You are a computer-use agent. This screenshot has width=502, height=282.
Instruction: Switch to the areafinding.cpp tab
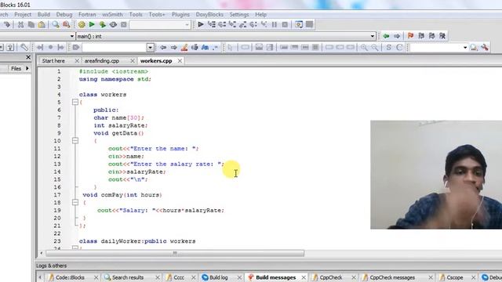pos(101,61)
